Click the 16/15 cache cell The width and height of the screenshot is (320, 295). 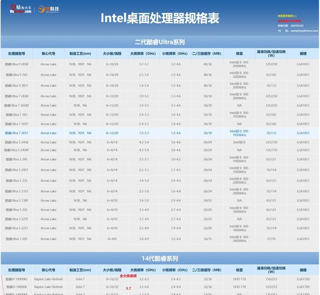click(208, 239)
